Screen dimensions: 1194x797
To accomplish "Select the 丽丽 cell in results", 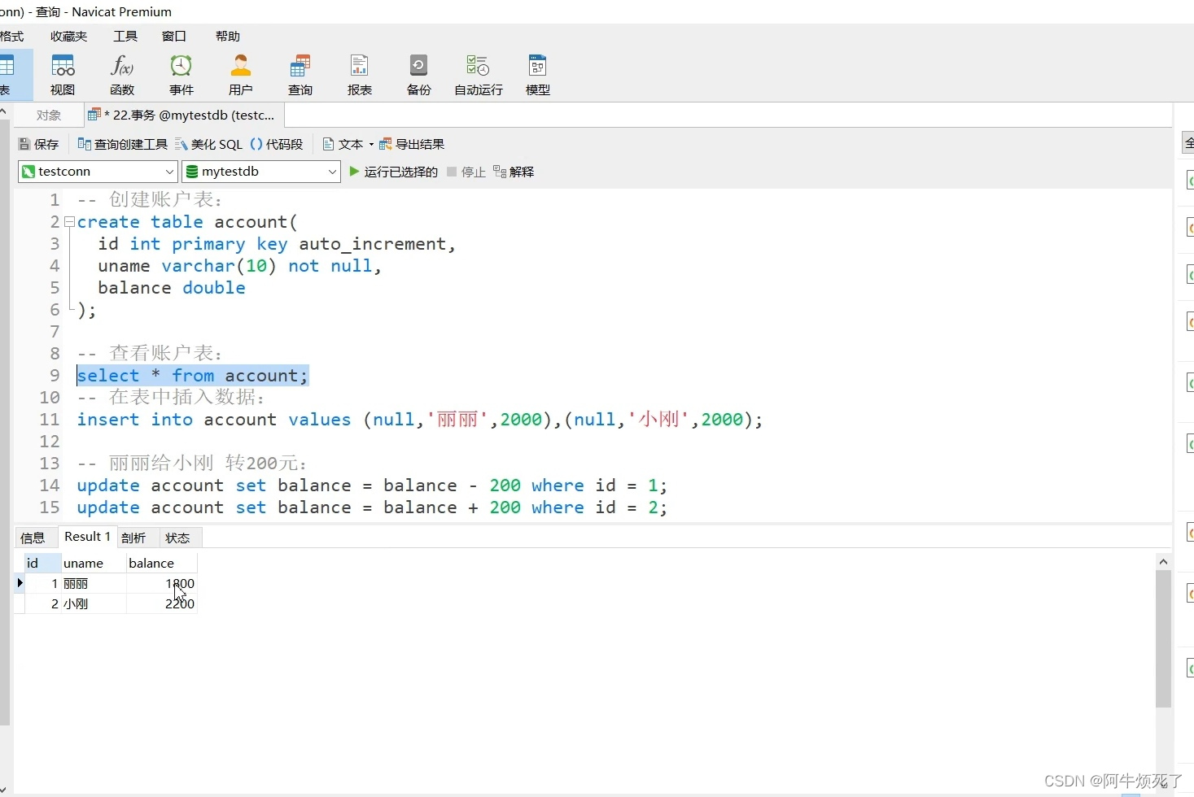I will 94,583.
